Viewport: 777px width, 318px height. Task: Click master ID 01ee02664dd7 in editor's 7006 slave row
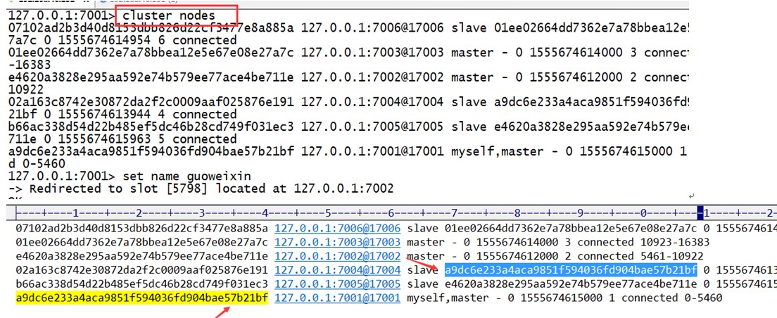click(x=571, y=229)
